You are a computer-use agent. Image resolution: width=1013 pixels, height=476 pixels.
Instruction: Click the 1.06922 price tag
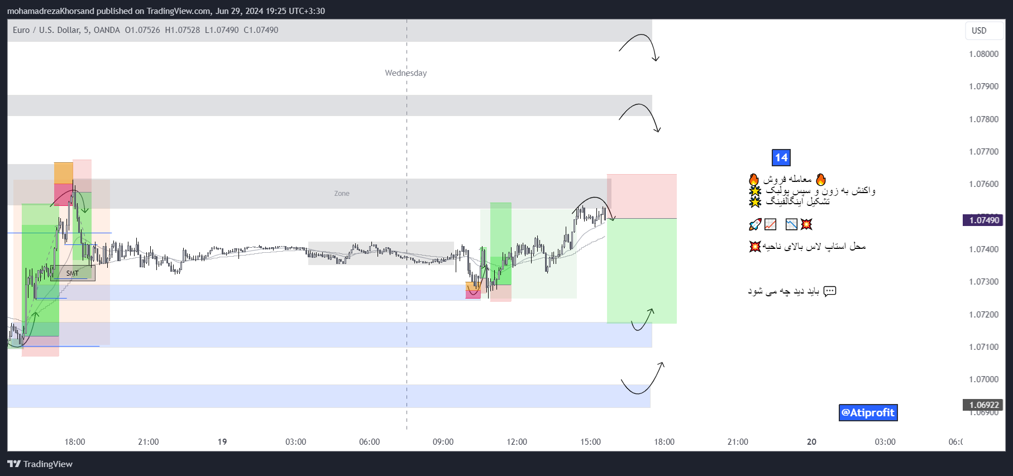pyautogui.click(x=983, y=405)
